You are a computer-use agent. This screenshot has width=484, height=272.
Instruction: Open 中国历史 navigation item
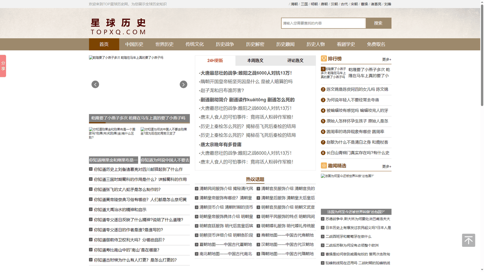(x=134, y=44)
